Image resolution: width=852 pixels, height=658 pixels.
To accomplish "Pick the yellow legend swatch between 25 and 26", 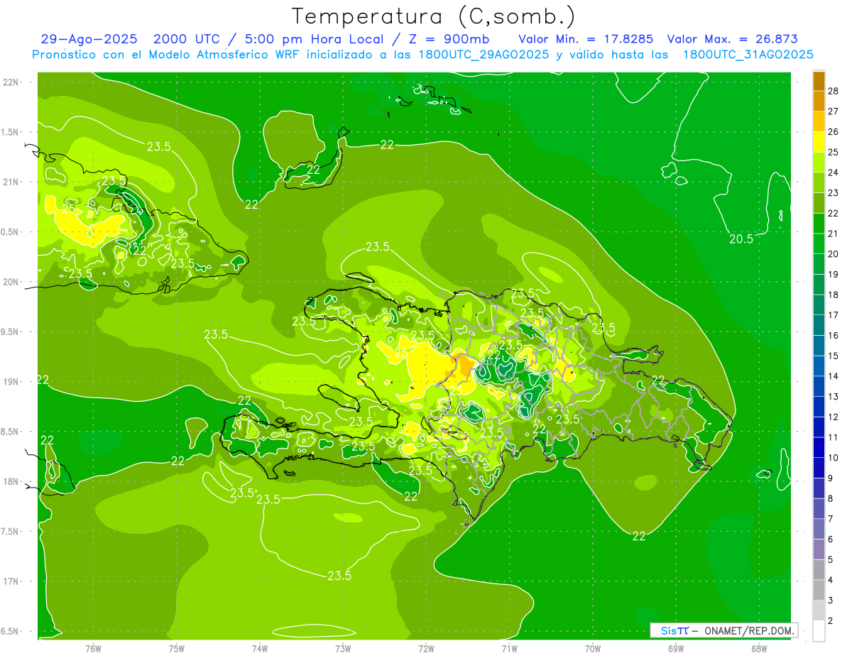I will click(x=819, y=142).
